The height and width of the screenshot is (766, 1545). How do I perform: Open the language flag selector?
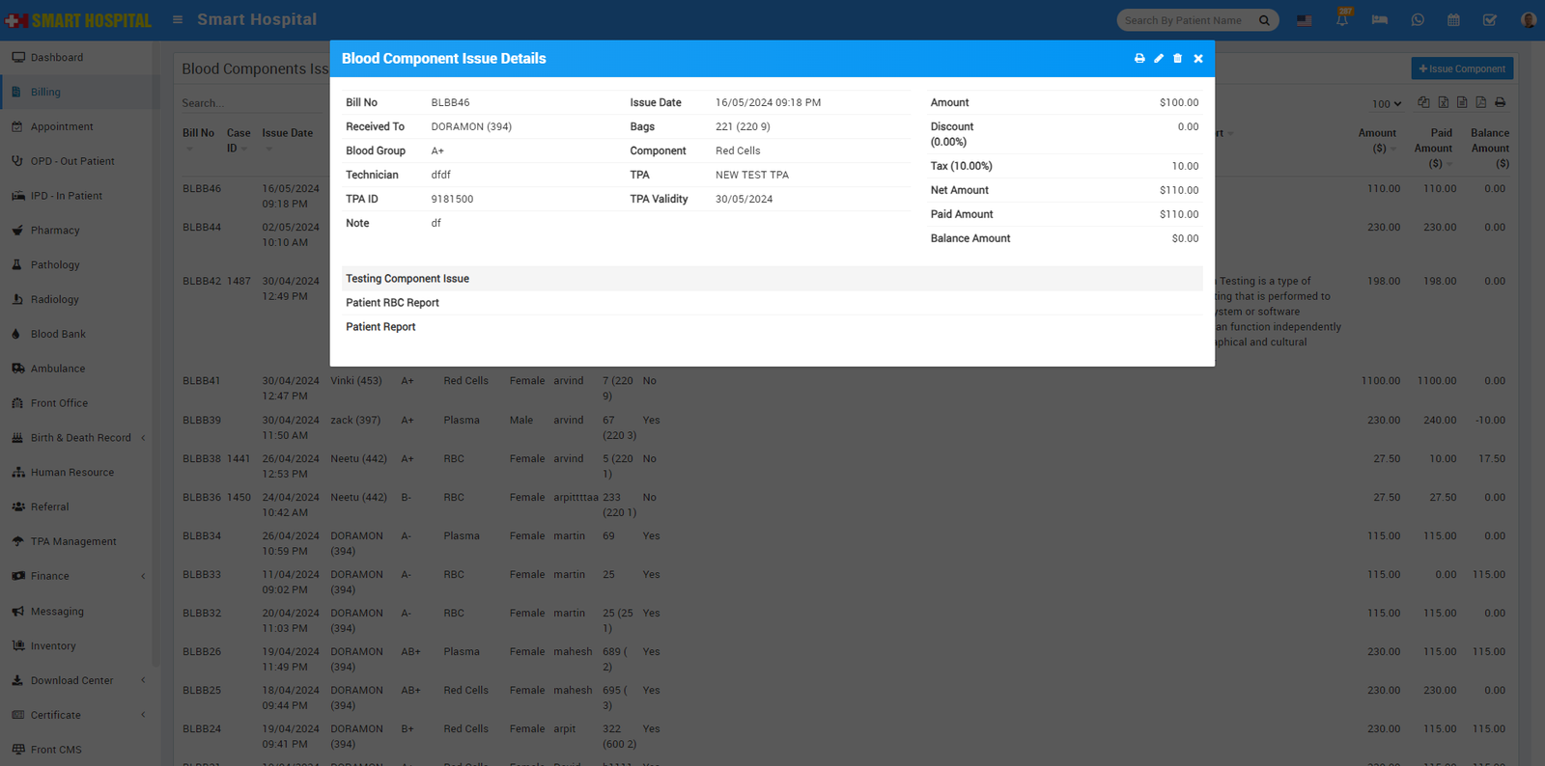[x=1305, y=19]
